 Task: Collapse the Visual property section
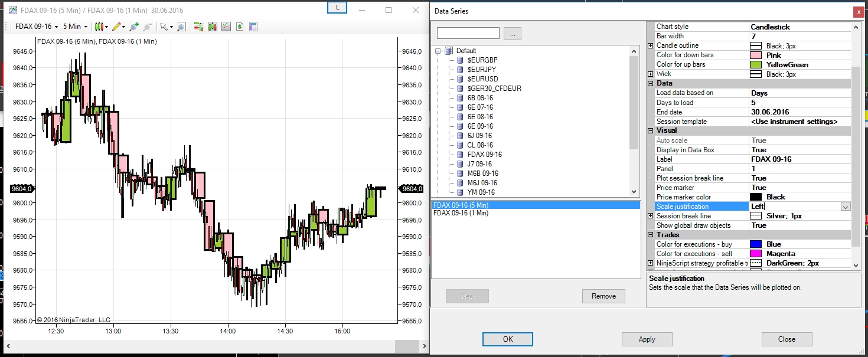pos(651,130)
